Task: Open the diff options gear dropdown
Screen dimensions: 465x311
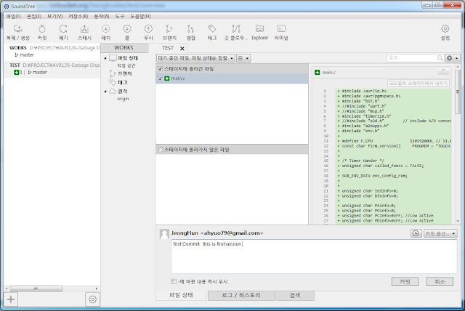Action: (453, 58)
